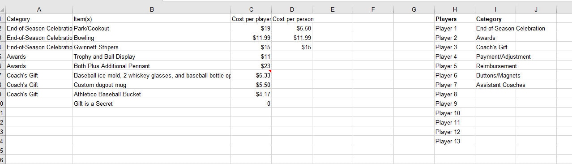Select column J header

coord(536,9)
